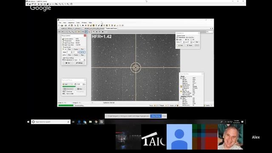Click the zoom in magnifier above the image
The image size is (272, 153).
coord(70,32)
